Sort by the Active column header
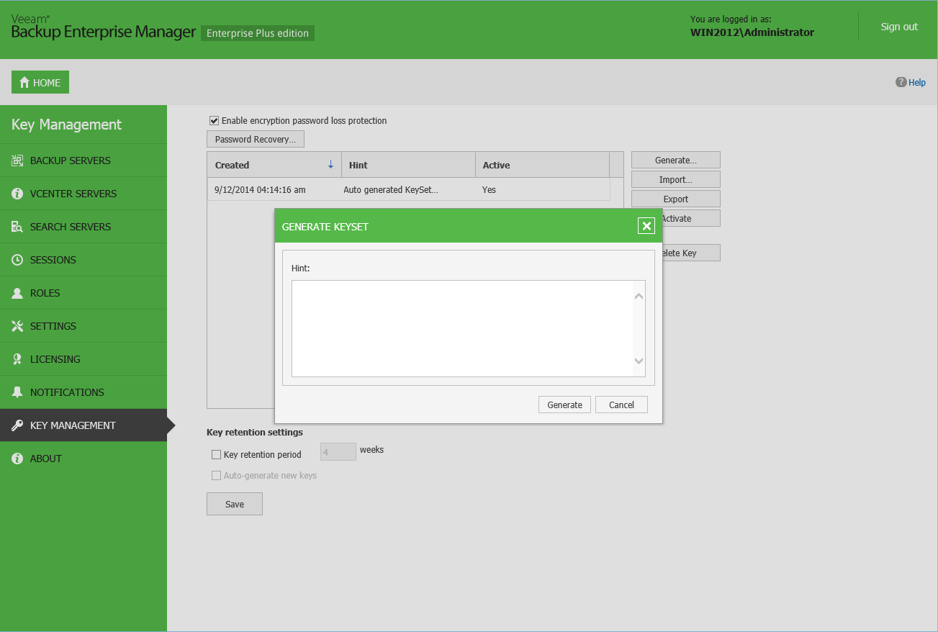Screen dimensions: 938x632 coord(543,165)
